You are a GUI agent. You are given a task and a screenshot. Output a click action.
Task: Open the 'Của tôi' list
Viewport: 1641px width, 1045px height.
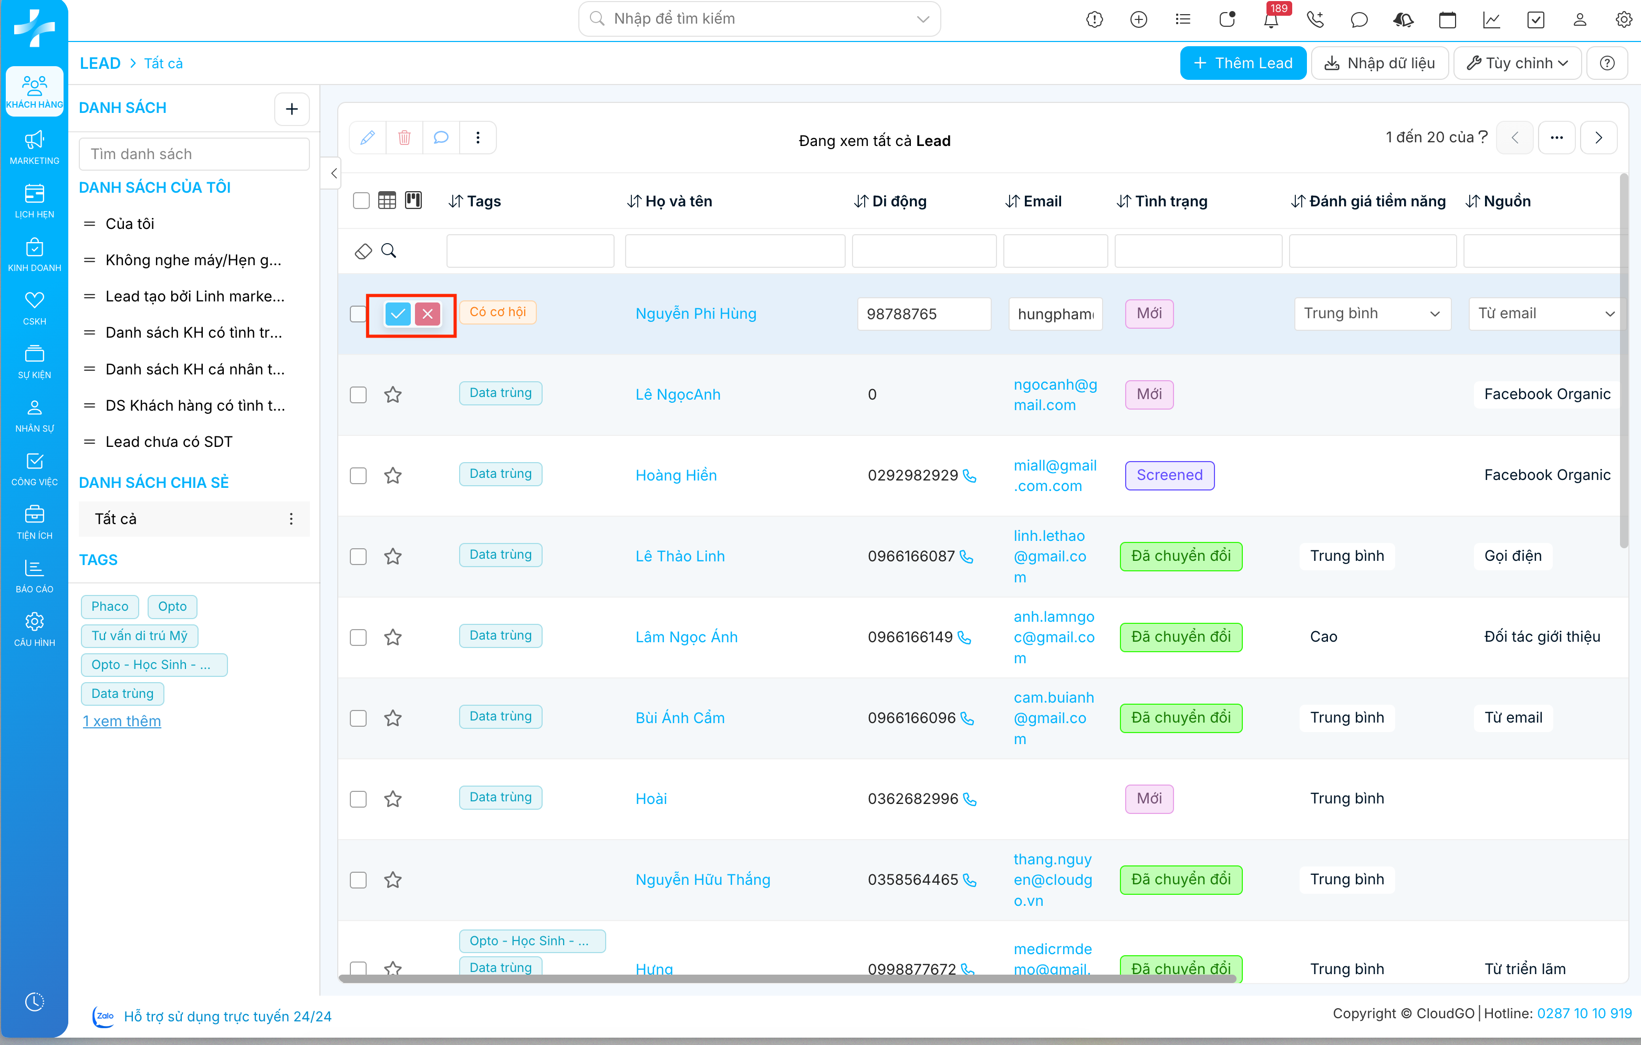coord(129,224)
